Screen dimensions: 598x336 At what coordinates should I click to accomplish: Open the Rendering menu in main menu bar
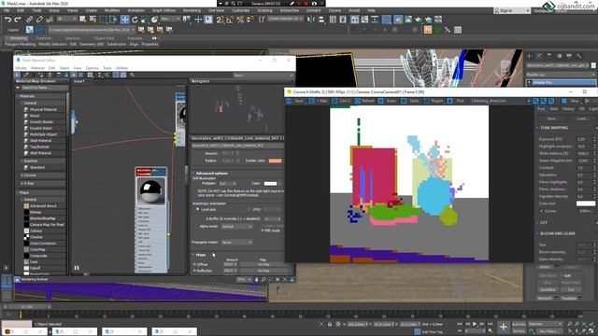pos(192,10)
